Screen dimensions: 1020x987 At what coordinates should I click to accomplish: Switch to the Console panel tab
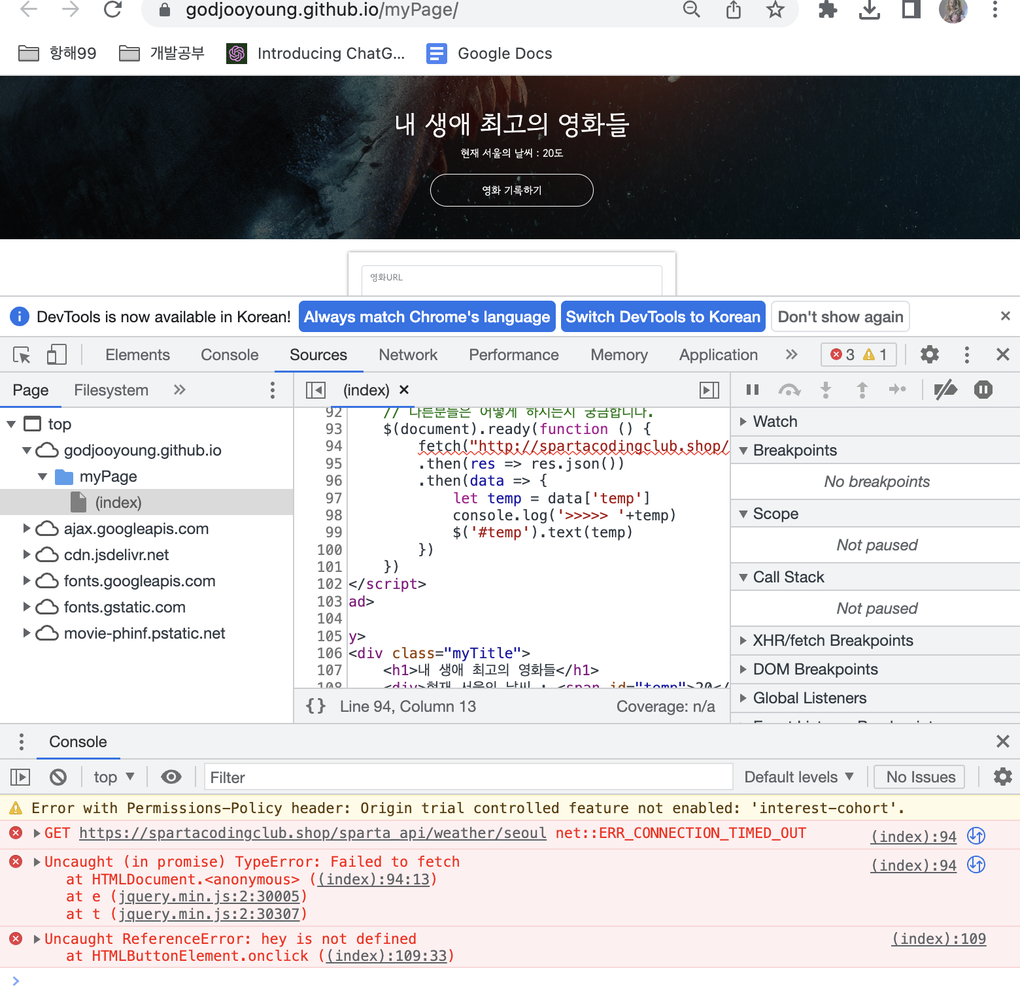(229, 355)
